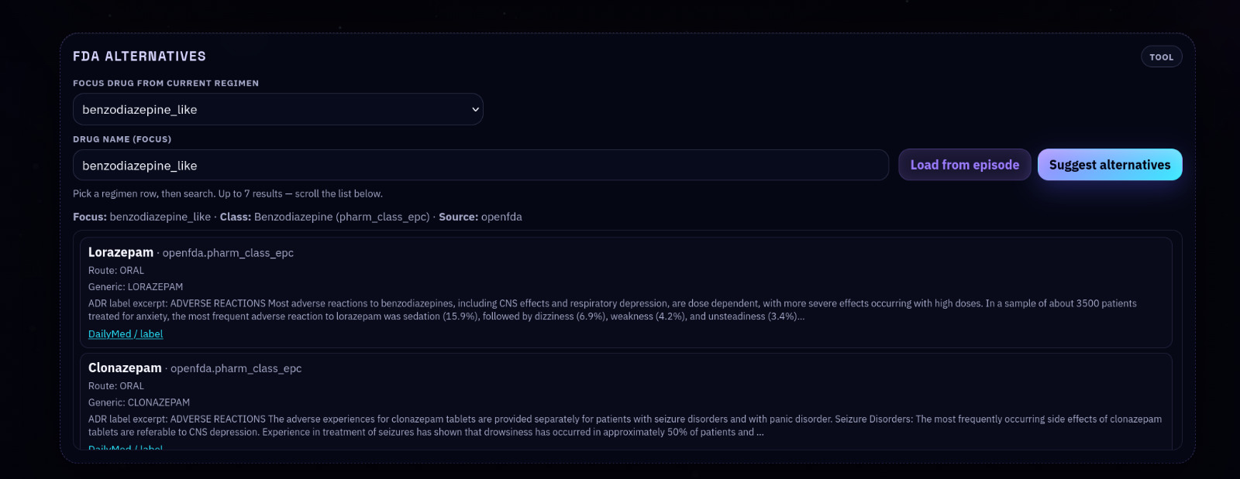Click the Drug Name focus input field
This screenshot has width=1240, height=479.
pos(480,165)
